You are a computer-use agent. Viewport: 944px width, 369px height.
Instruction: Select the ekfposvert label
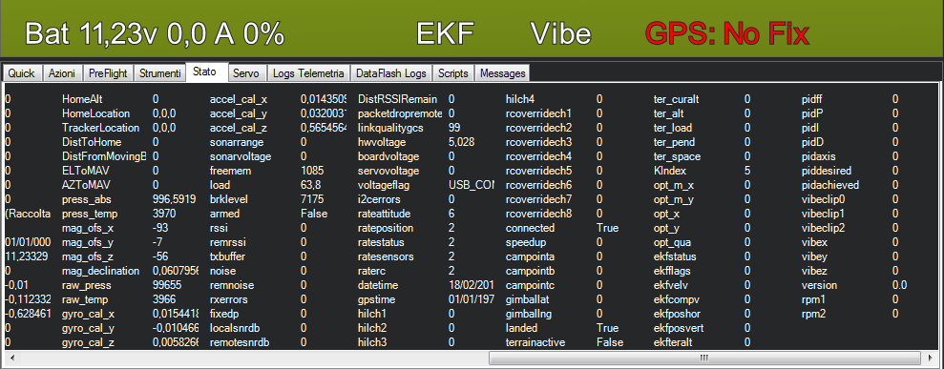tap(679, 328)
